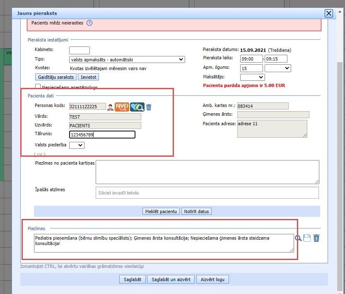Expand the Maksātājs payer dropdown

[x=252, y=77]
